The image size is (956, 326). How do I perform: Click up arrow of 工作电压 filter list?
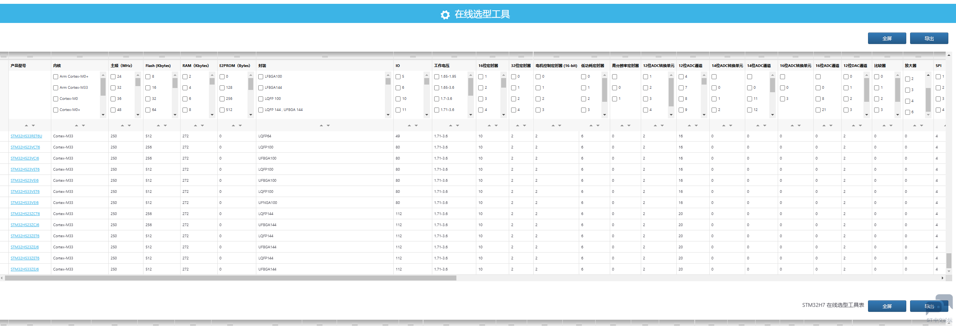471,75
